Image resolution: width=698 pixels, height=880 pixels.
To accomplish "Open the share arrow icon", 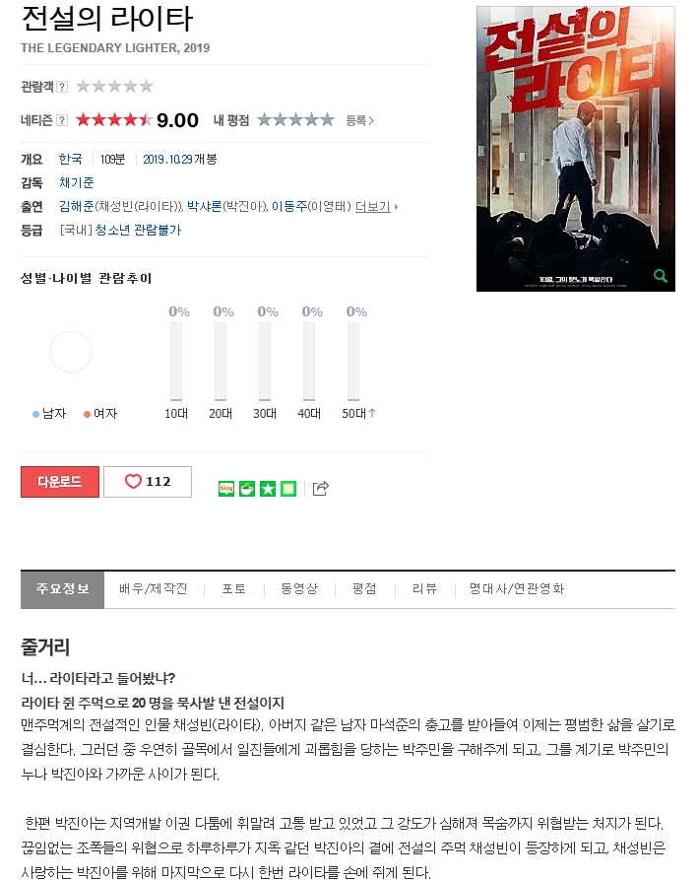I will 320,488.
